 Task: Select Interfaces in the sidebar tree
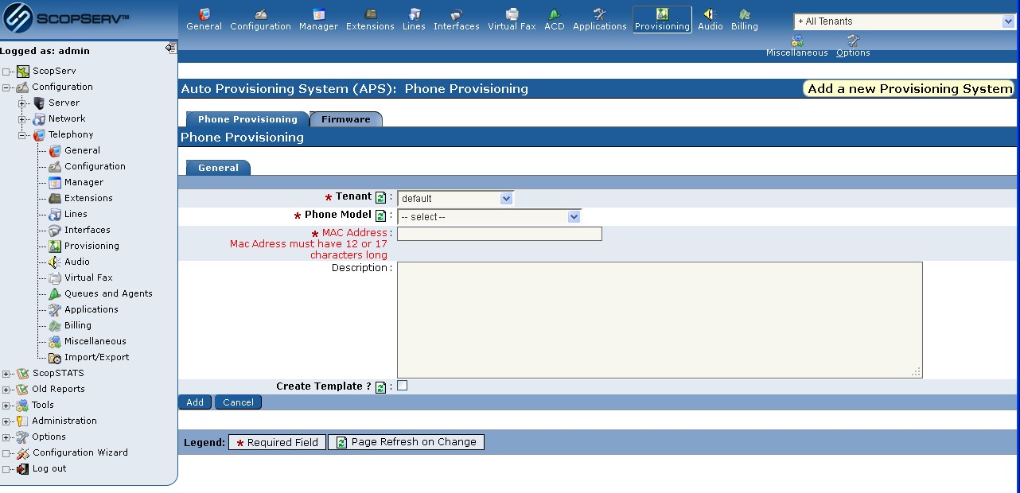pyautogui.click(x=87, y=230)
